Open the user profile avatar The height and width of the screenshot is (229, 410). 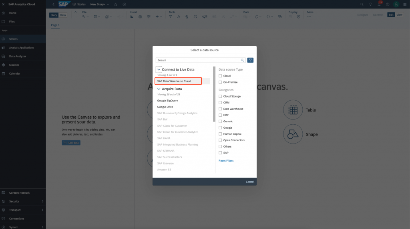[x=396, y=4]
